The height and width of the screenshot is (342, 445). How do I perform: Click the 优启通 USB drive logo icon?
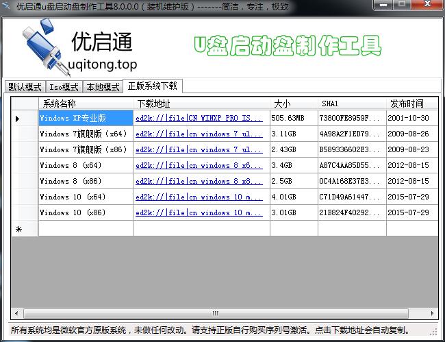(x=38, y=47)
